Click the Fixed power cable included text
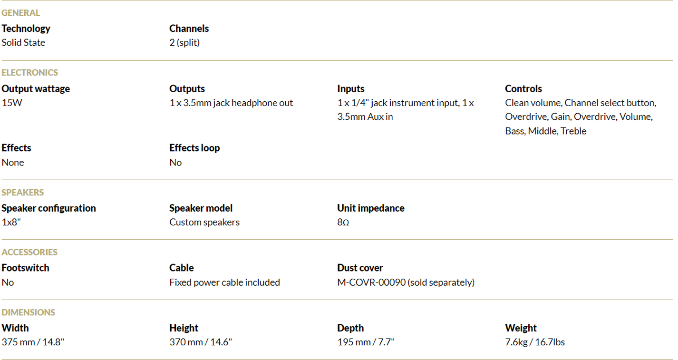The height and width of the screenshot is (360, 678). [224, 282]
